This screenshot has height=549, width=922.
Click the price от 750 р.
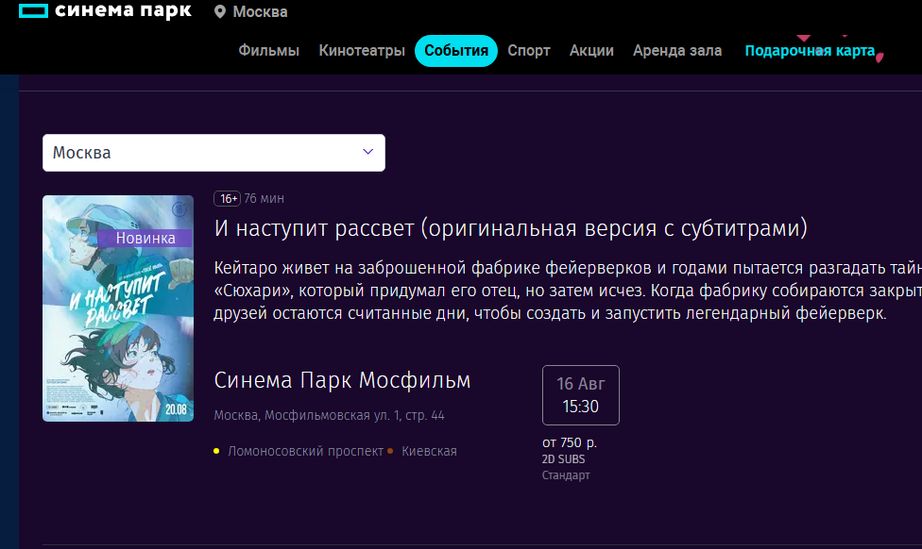tap(570, 442)
